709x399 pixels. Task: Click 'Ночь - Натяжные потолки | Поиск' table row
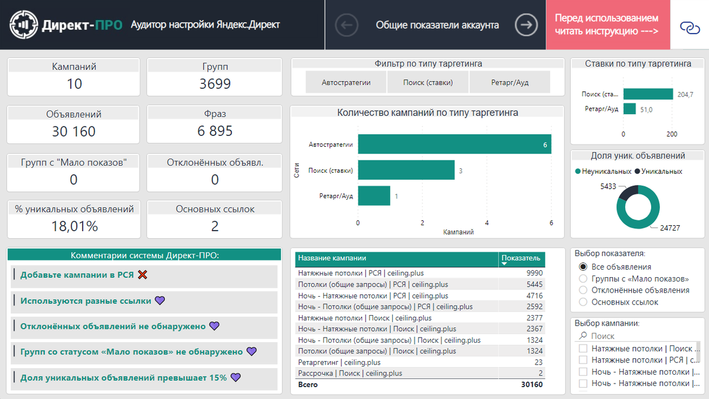(419, 329)
